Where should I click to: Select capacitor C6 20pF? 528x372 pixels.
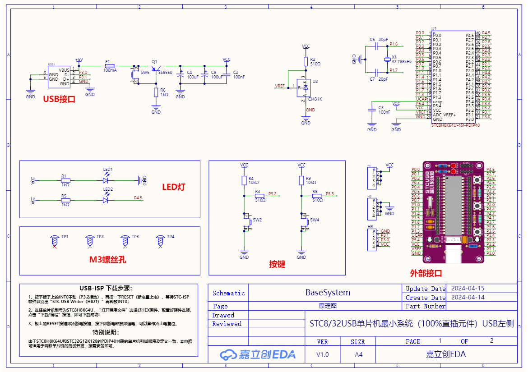(376, 46)
